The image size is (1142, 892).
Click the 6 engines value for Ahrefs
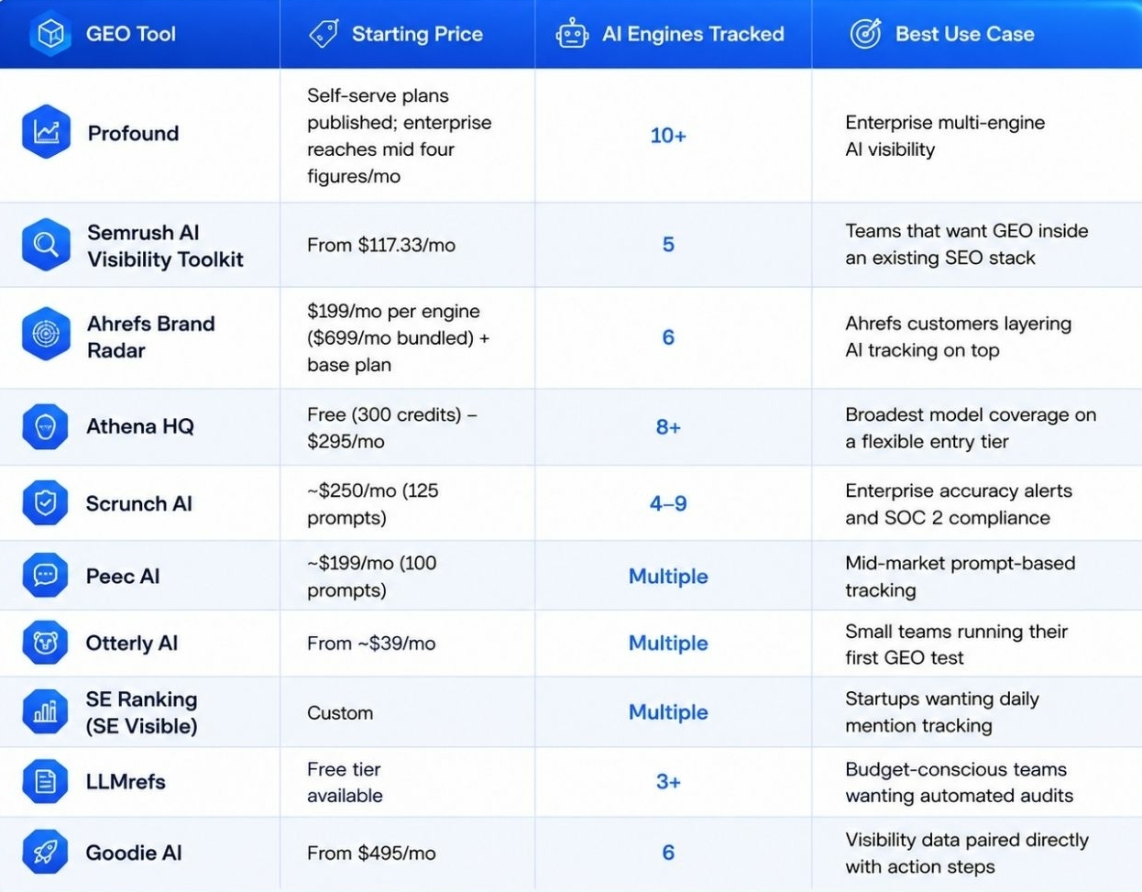(668, 337)
